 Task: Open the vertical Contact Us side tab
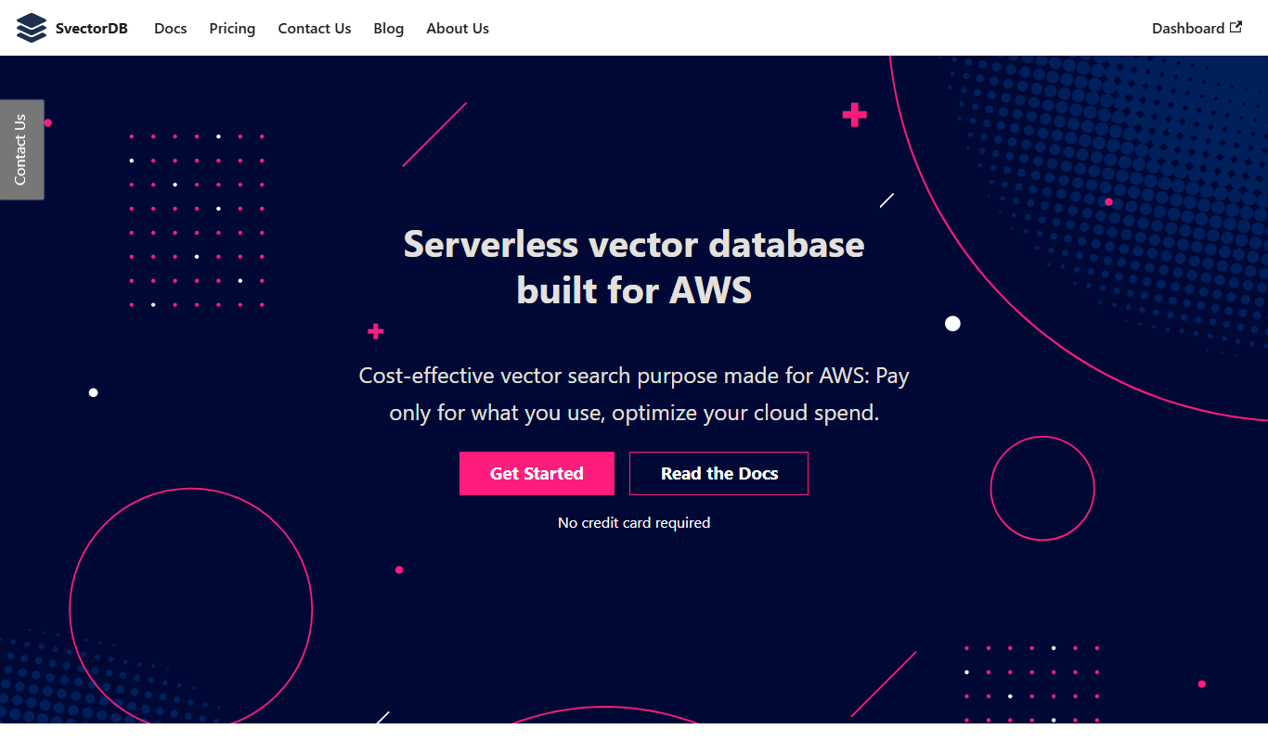point(21,149)
